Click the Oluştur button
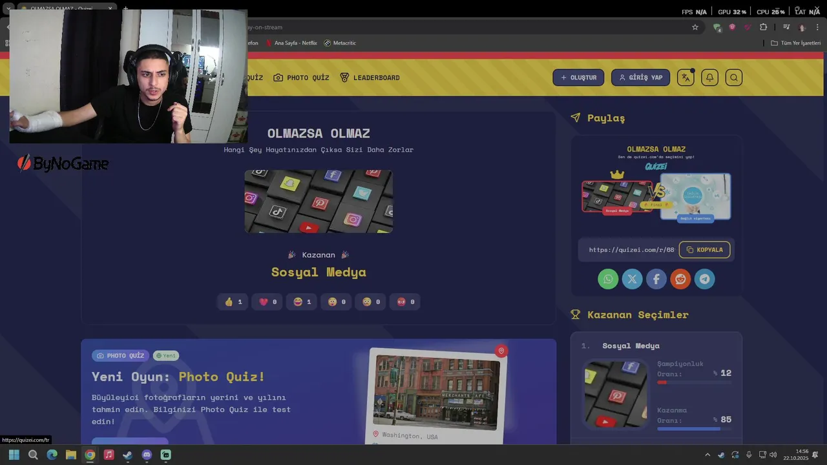 (x=578, y=77)
